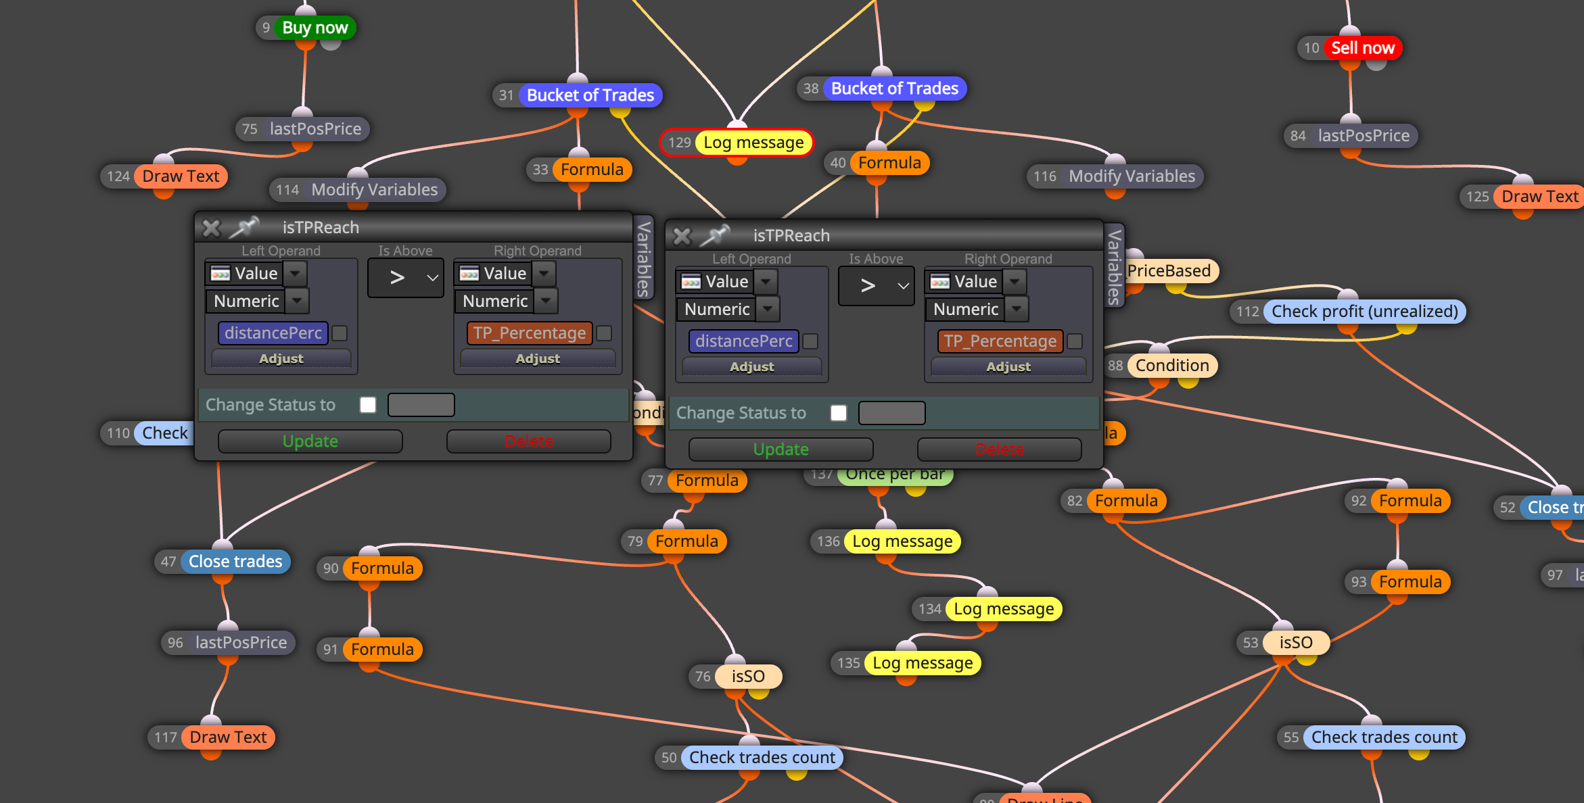Close the right isTPReach panel

[682, 236]
